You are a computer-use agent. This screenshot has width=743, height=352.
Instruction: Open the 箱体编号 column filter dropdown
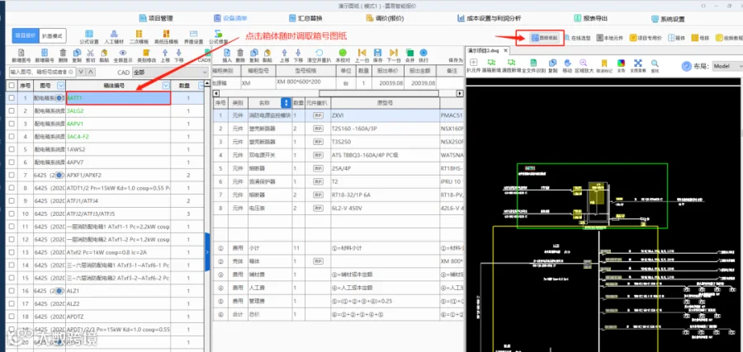click(166, 86)
